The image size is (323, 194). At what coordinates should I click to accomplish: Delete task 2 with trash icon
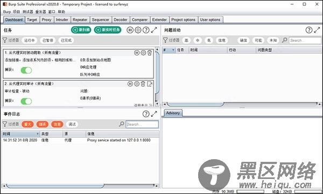[x=143, y=84]
